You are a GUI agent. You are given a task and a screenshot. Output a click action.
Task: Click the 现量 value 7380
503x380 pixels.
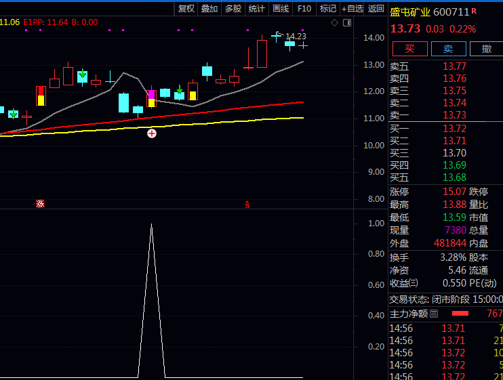[x=456, y=230]
